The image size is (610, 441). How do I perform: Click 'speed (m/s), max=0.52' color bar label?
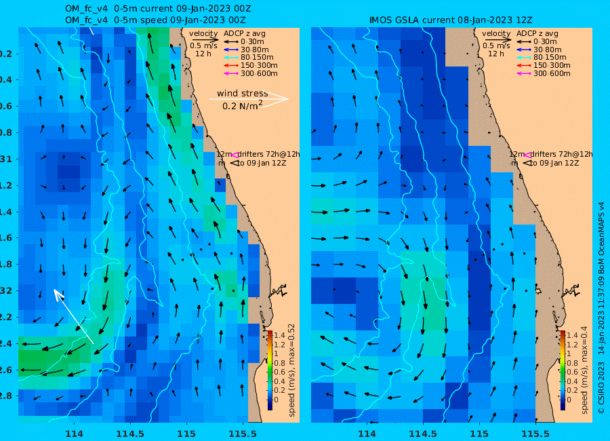pyautogui.click(x=291, y=370)
